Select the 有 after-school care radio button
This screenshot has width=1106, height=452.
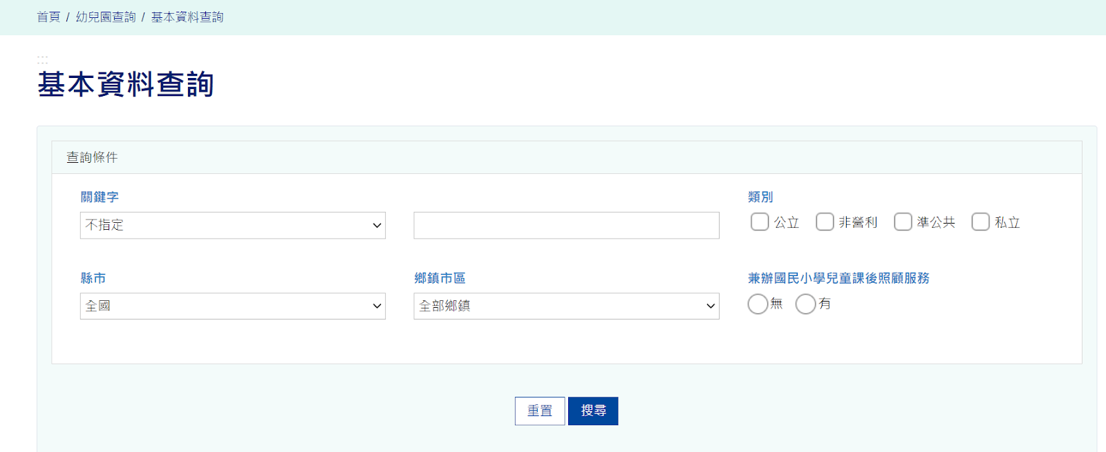805,304
